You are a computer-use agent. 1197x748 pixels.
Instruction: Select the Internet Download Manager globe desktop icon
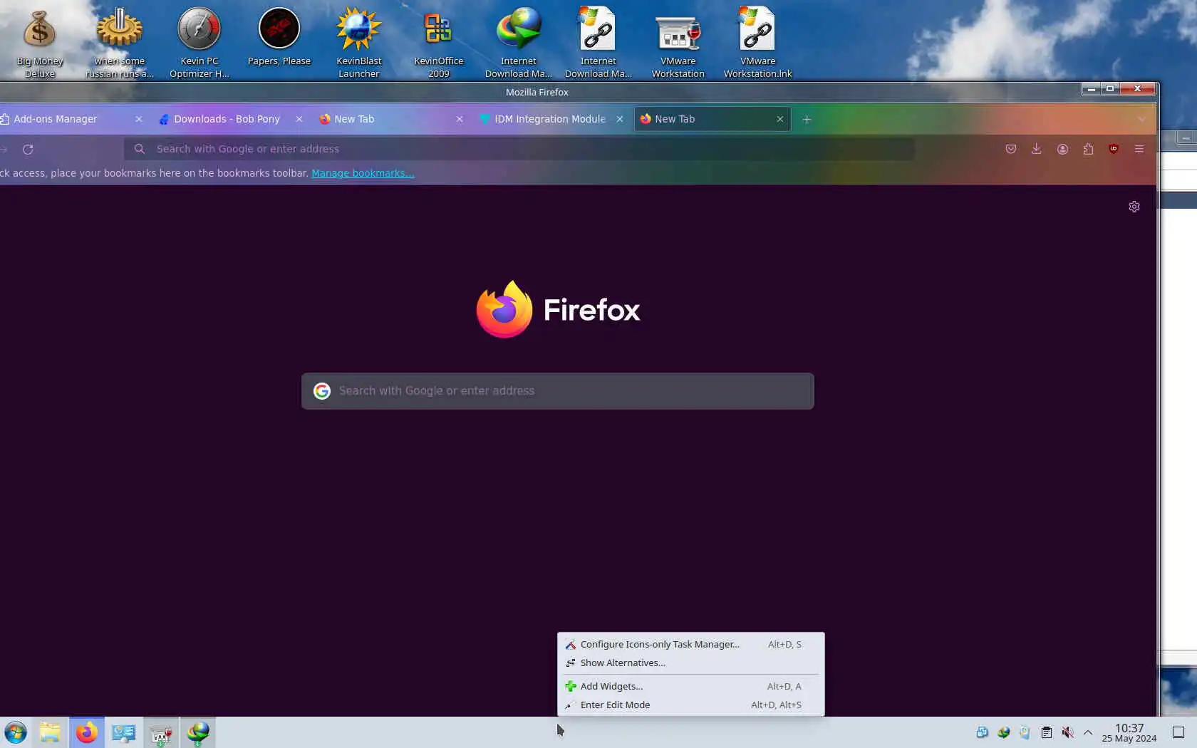(519, 41)
